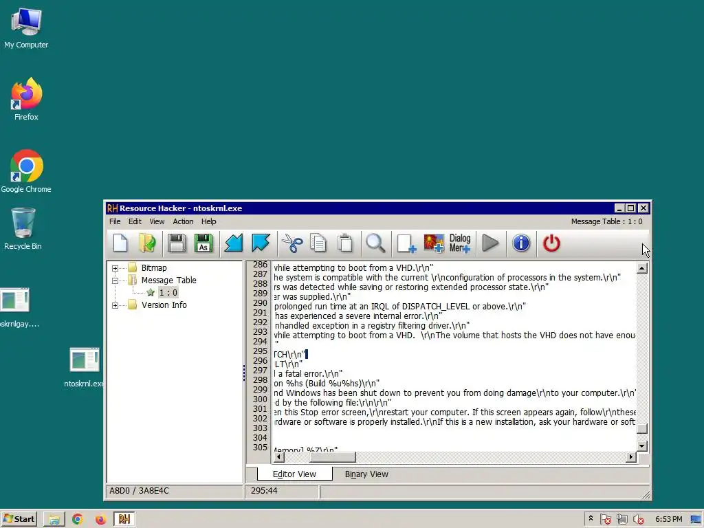Select the Recycle Bin desktop icon
Image resolution: width=704 pixels, height=528 pixels.
pos(23,229)
